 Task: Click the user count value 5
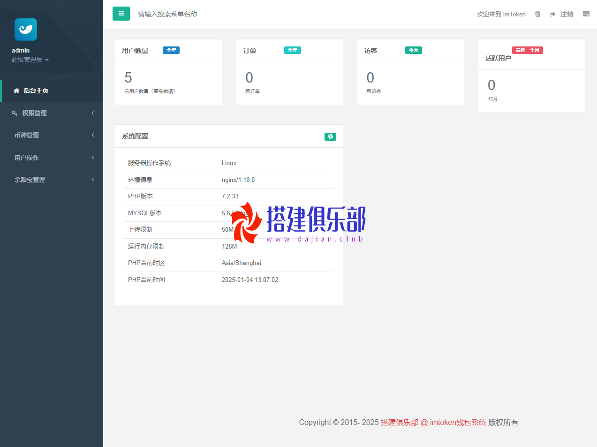click(128, 77)
